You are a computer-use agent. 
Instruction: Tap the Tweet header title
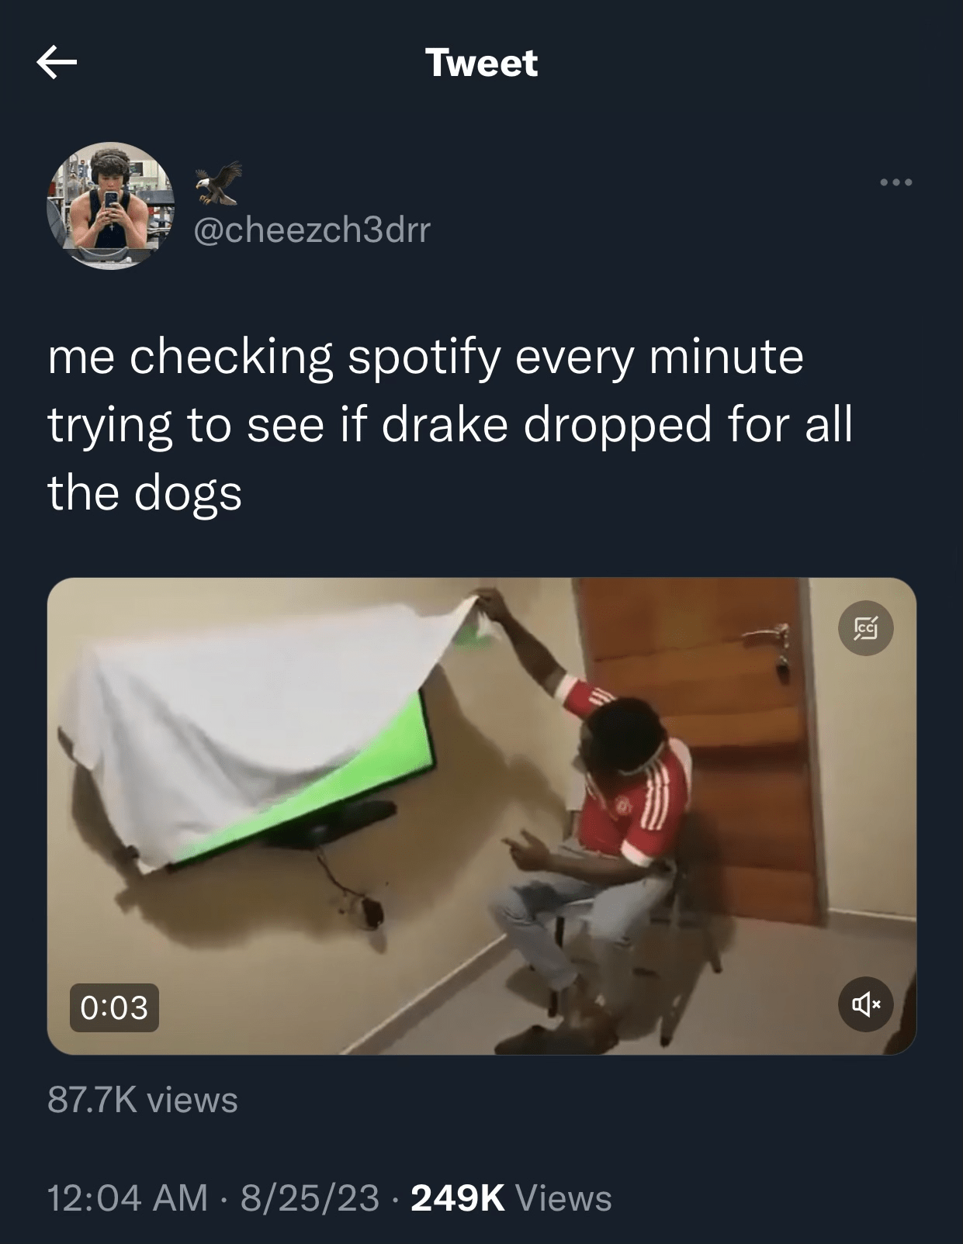point(481,63)
